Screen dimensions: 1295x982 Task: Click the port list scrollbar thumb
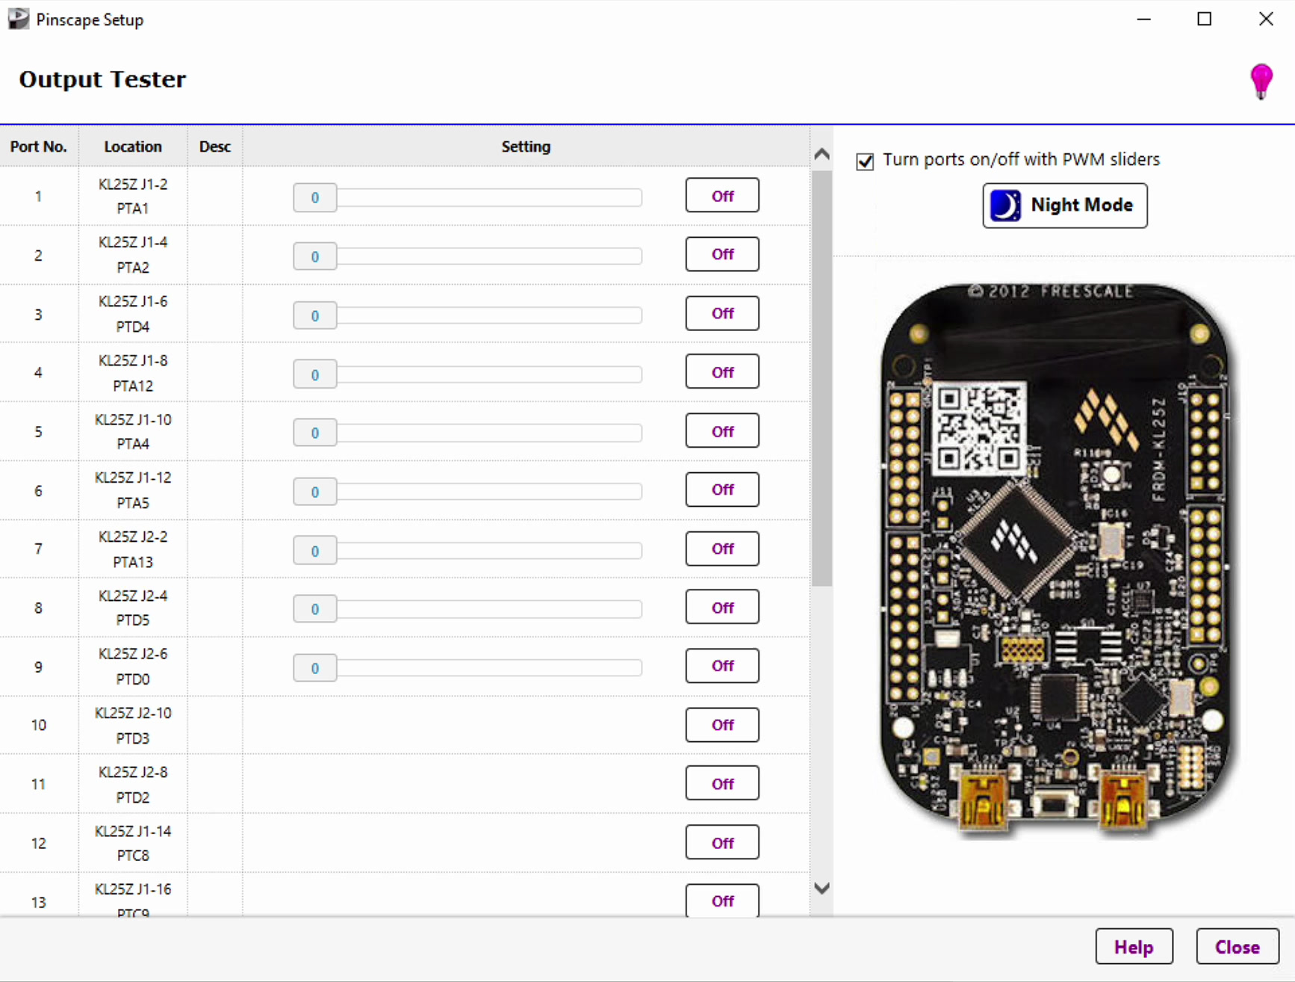(x=822, y=377)
